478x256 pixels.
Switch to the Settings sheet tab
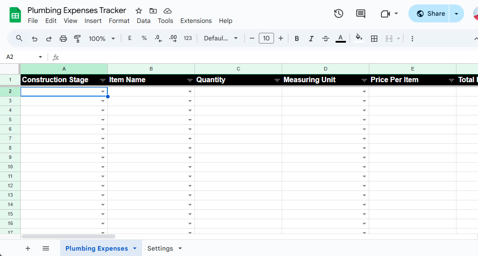tap(160, 248)
